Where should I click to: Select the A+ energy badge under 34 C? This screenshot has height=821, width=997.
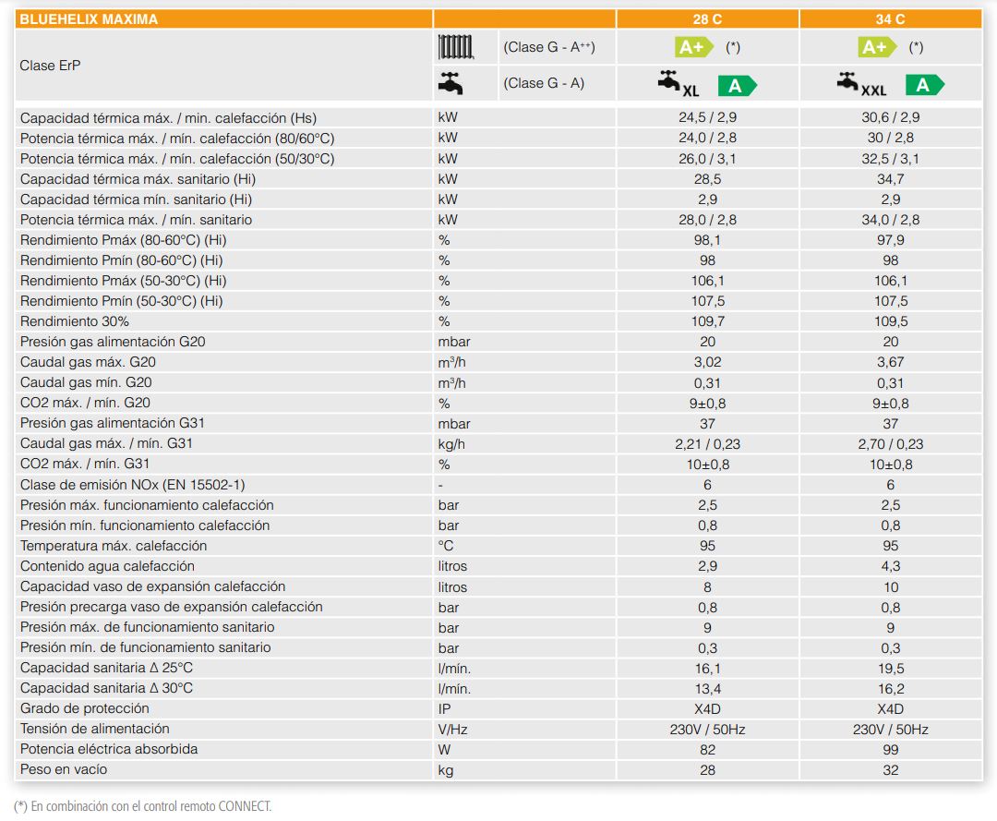877,47
